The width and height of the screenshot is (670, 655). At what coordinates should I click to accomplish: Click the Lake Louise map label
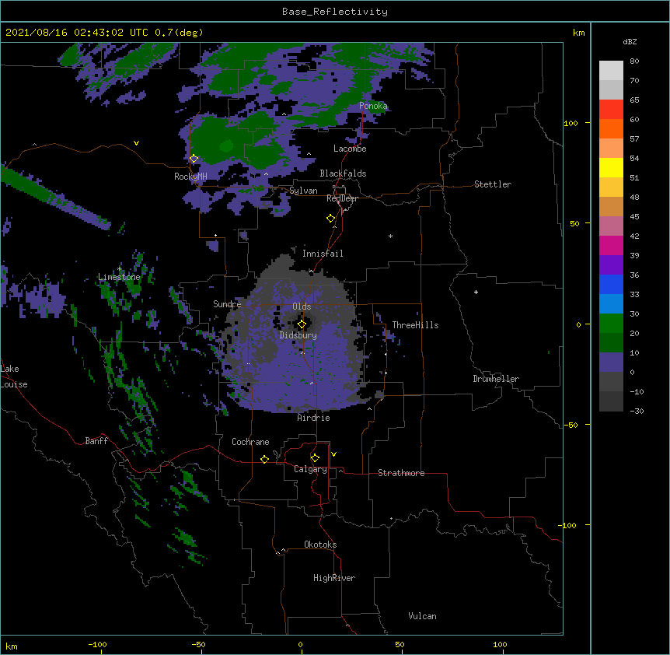(x=14, y=377)
